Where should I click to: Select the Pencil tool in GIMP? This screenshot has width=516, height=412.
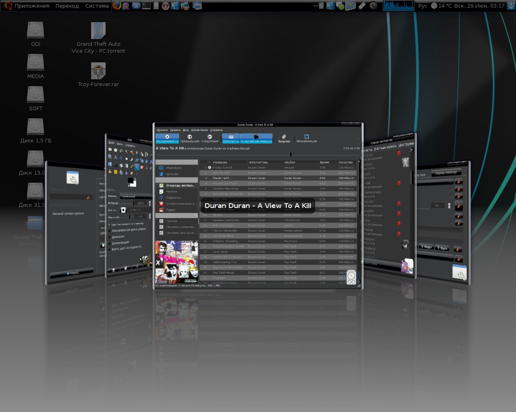[132, 166]
